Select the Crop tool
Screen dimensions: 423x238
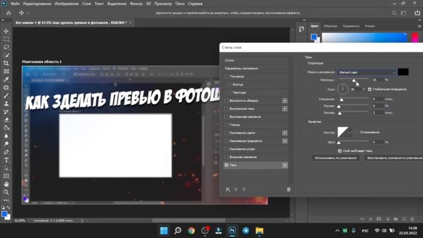click(x=6, y=63)
